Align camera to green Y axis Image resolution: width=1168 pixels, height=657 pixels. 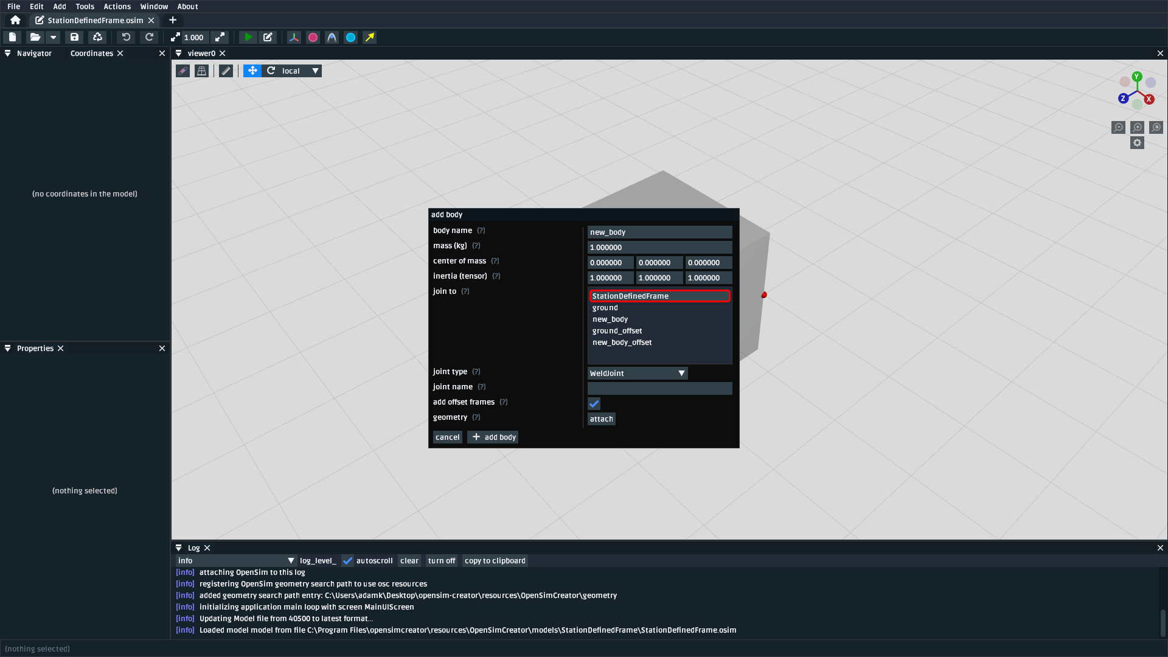point(1137,77)
